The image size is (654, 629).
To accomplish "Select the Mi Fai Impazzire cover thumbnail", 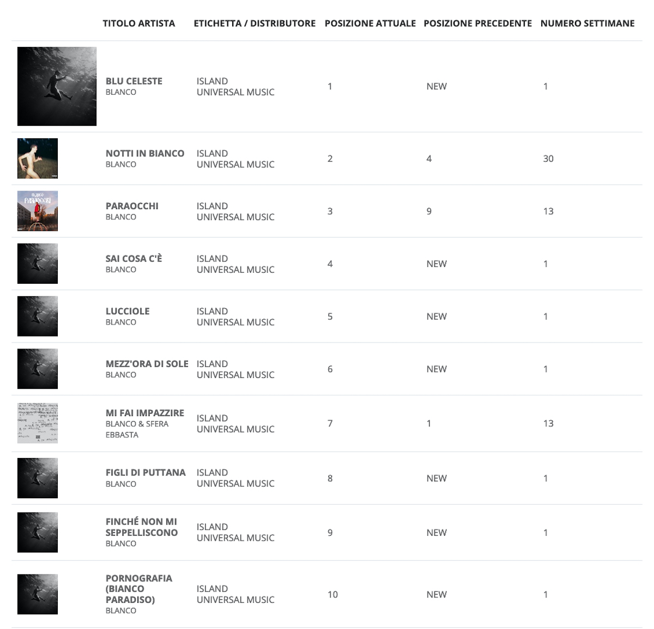I will tap(38, 423).
